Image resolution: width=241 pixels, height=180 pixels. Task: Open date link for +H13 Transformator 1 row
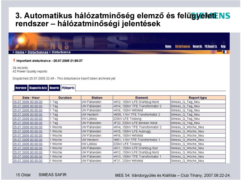[x=28, y=157]
